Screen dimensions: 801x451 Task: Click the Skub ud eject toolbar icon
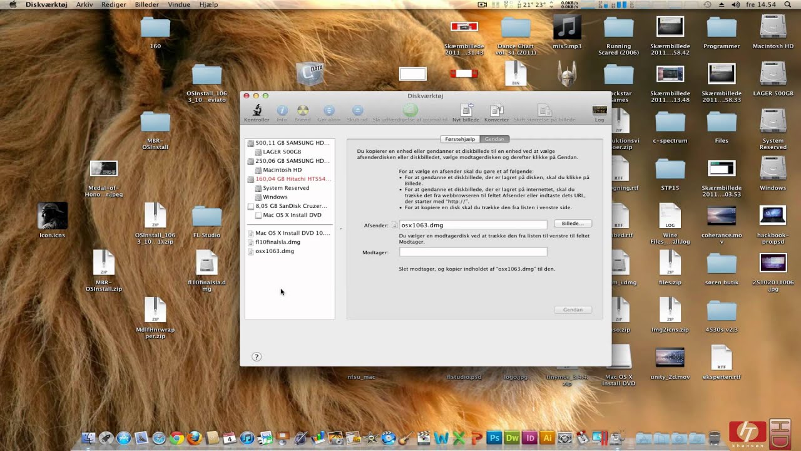pyautogui.click(x=357, y=111)
